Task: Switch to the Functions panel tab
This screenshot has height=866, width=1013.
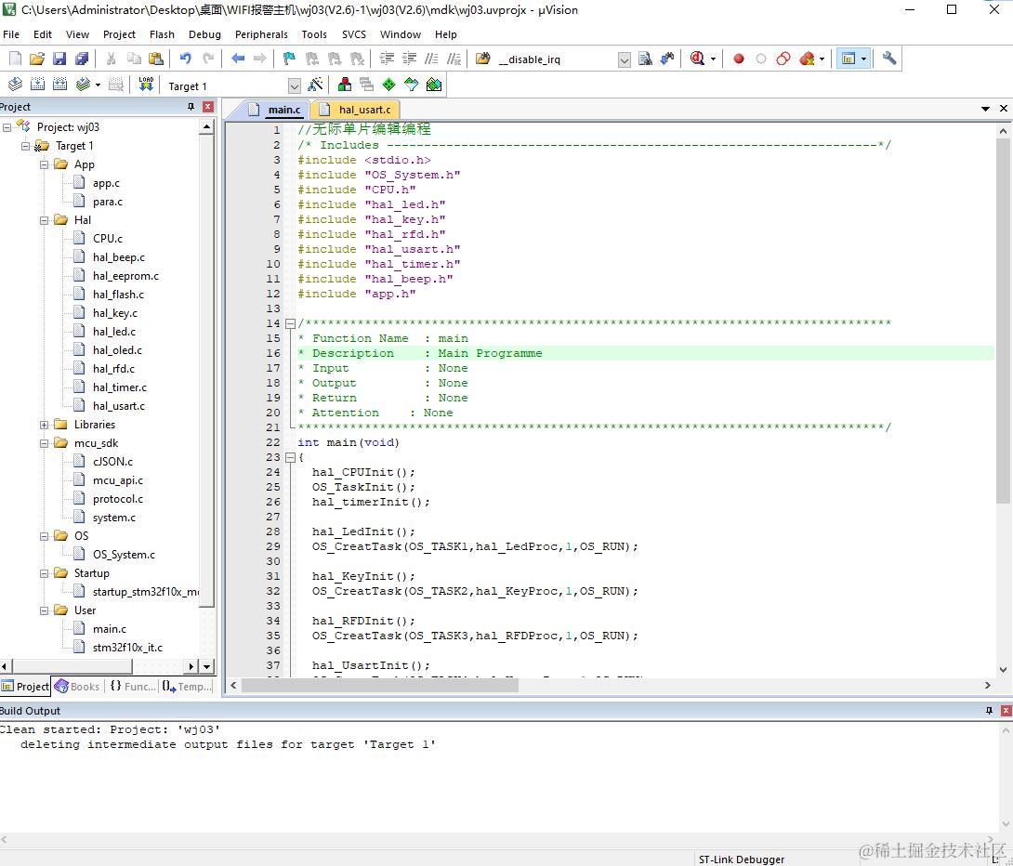Action: coord(133,687)
